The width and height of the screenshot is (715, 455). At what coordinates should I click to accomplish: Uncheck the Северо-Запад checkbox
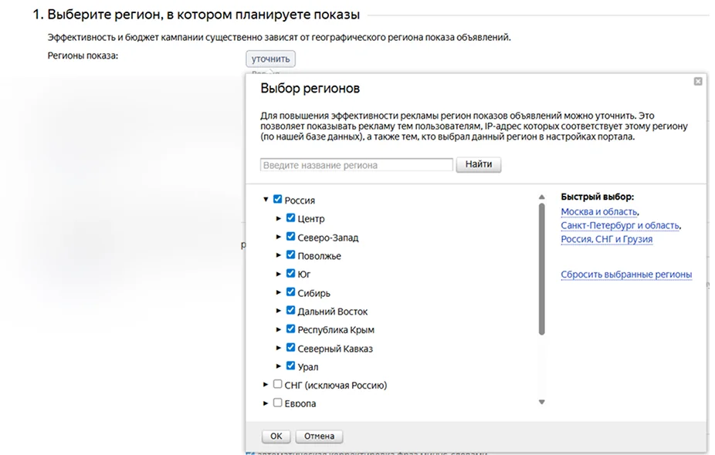[291, 237]
